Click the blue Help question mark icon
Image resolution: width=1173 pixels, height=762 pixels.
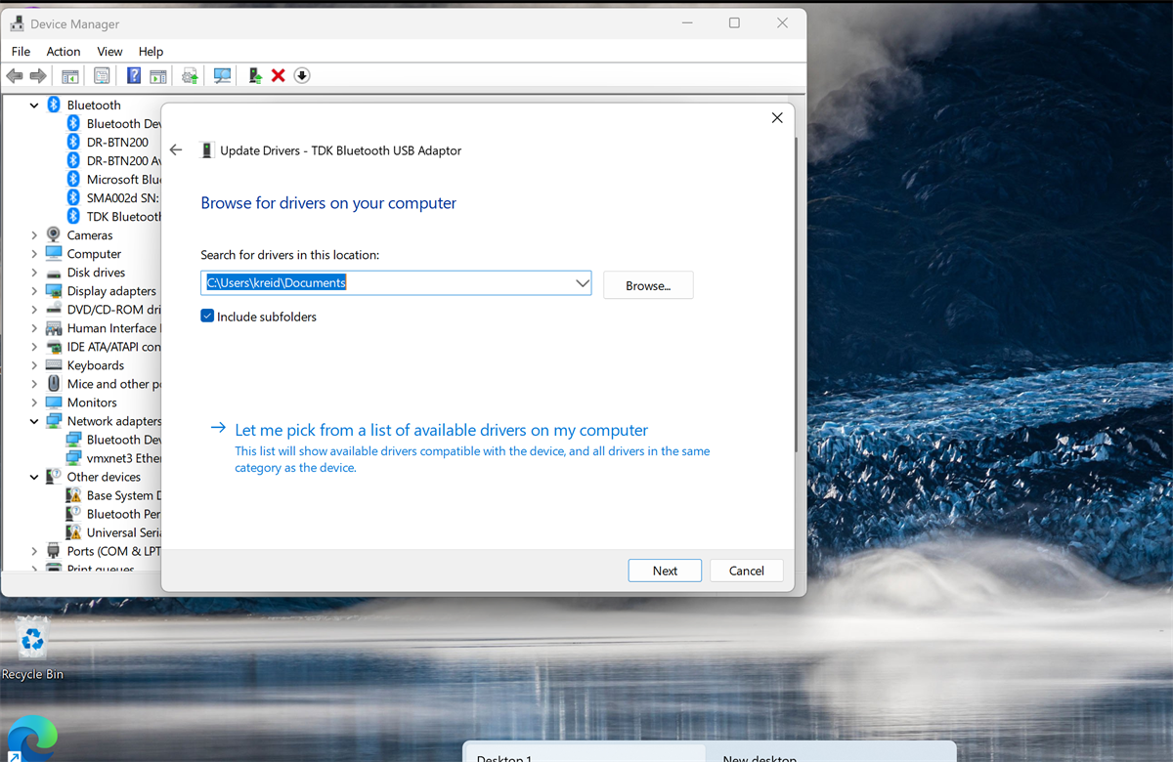(134, 76)
